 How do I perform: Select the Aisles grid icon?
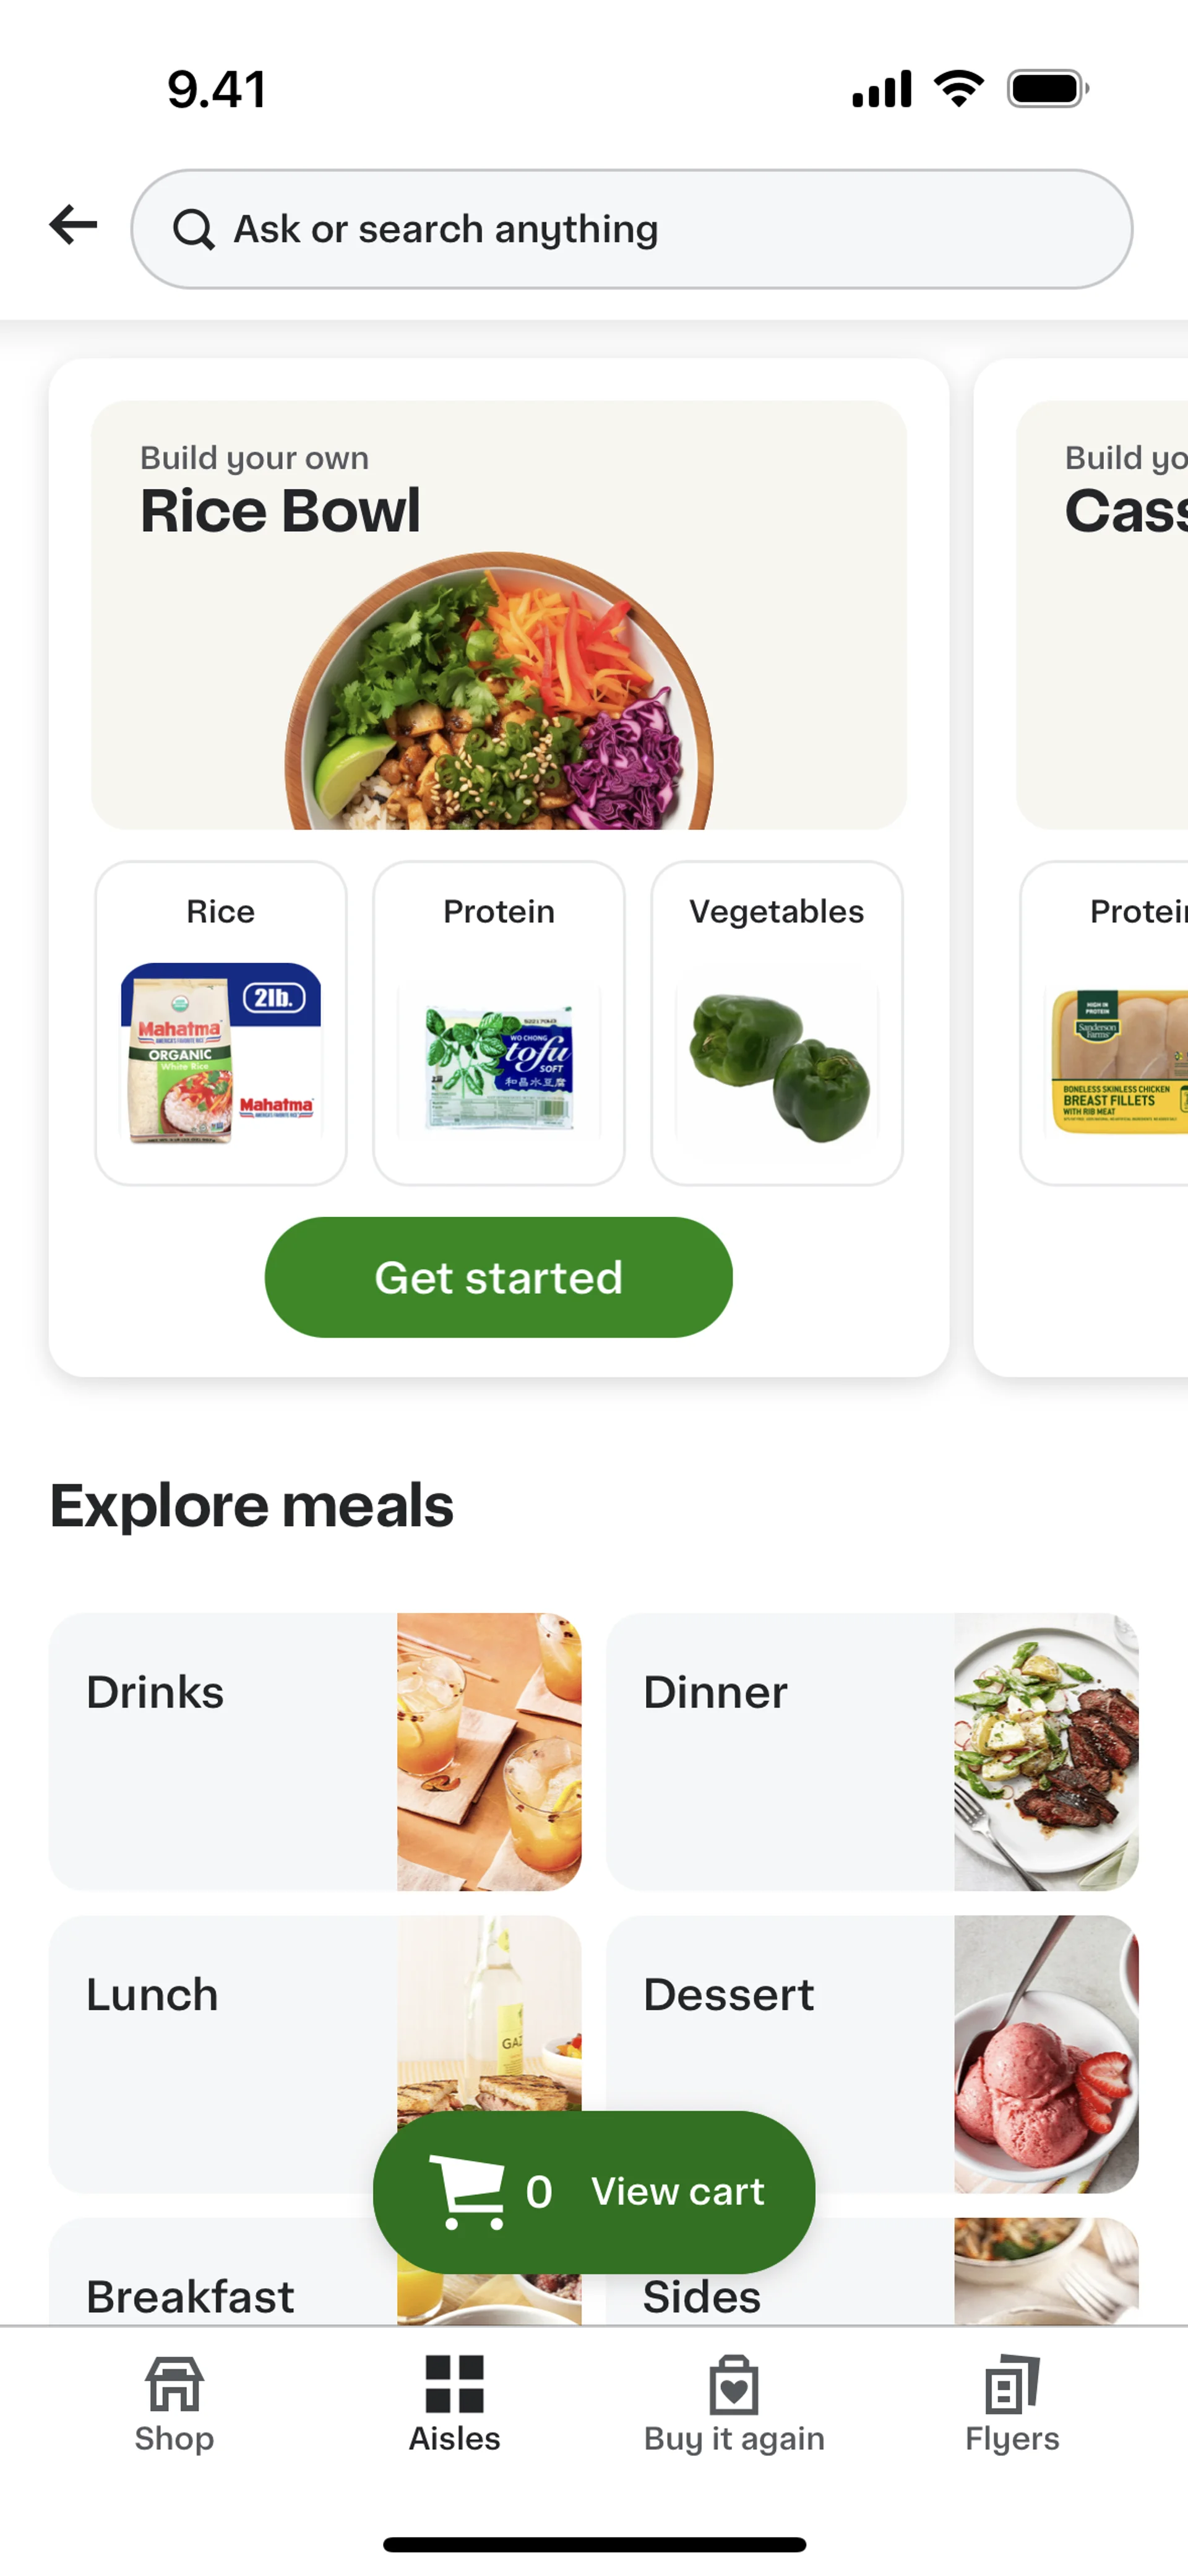[x=454, y=2384]
